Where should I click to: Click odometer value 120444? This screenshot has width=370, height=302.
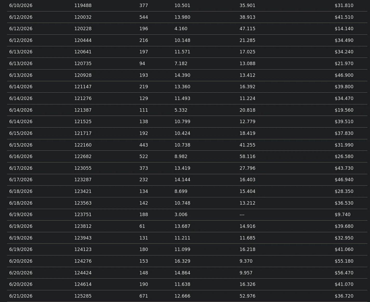point(83,40)
